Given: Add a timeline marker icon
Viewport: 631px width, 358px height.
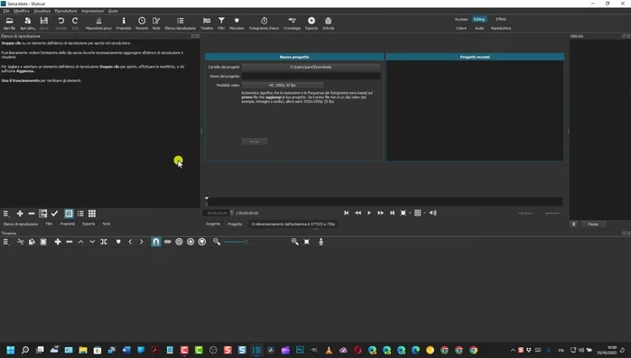Looking at the screenshot, I should pyautogui.click(x=118, y=242).
